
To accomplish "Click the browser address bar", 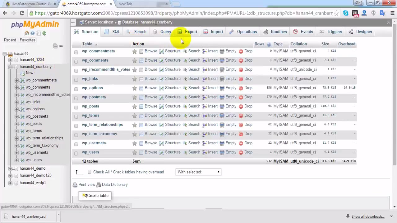I will [183, 13].
